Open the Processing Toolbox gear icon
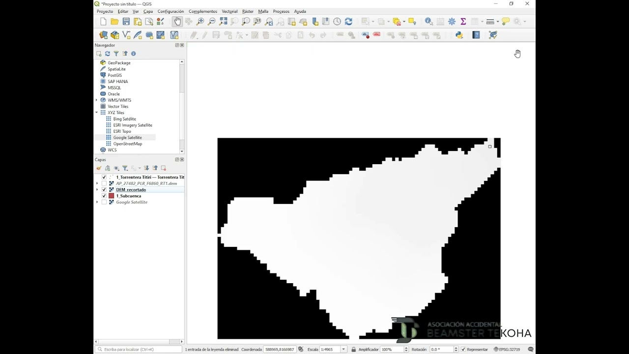The height and width of the screenshot is (354, 629). click(x=452, y=22)
